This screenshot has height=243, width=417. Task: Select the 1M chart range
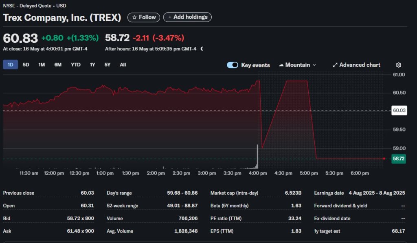[x=42, y=65]
